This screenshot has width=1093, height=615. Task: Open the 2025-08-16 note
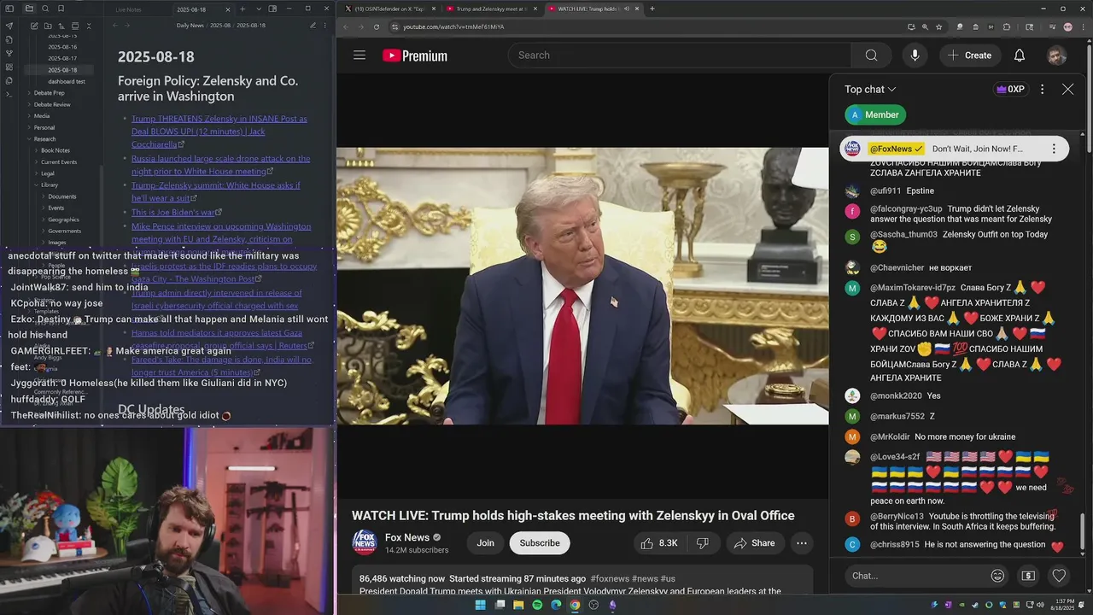coord(62,47)
